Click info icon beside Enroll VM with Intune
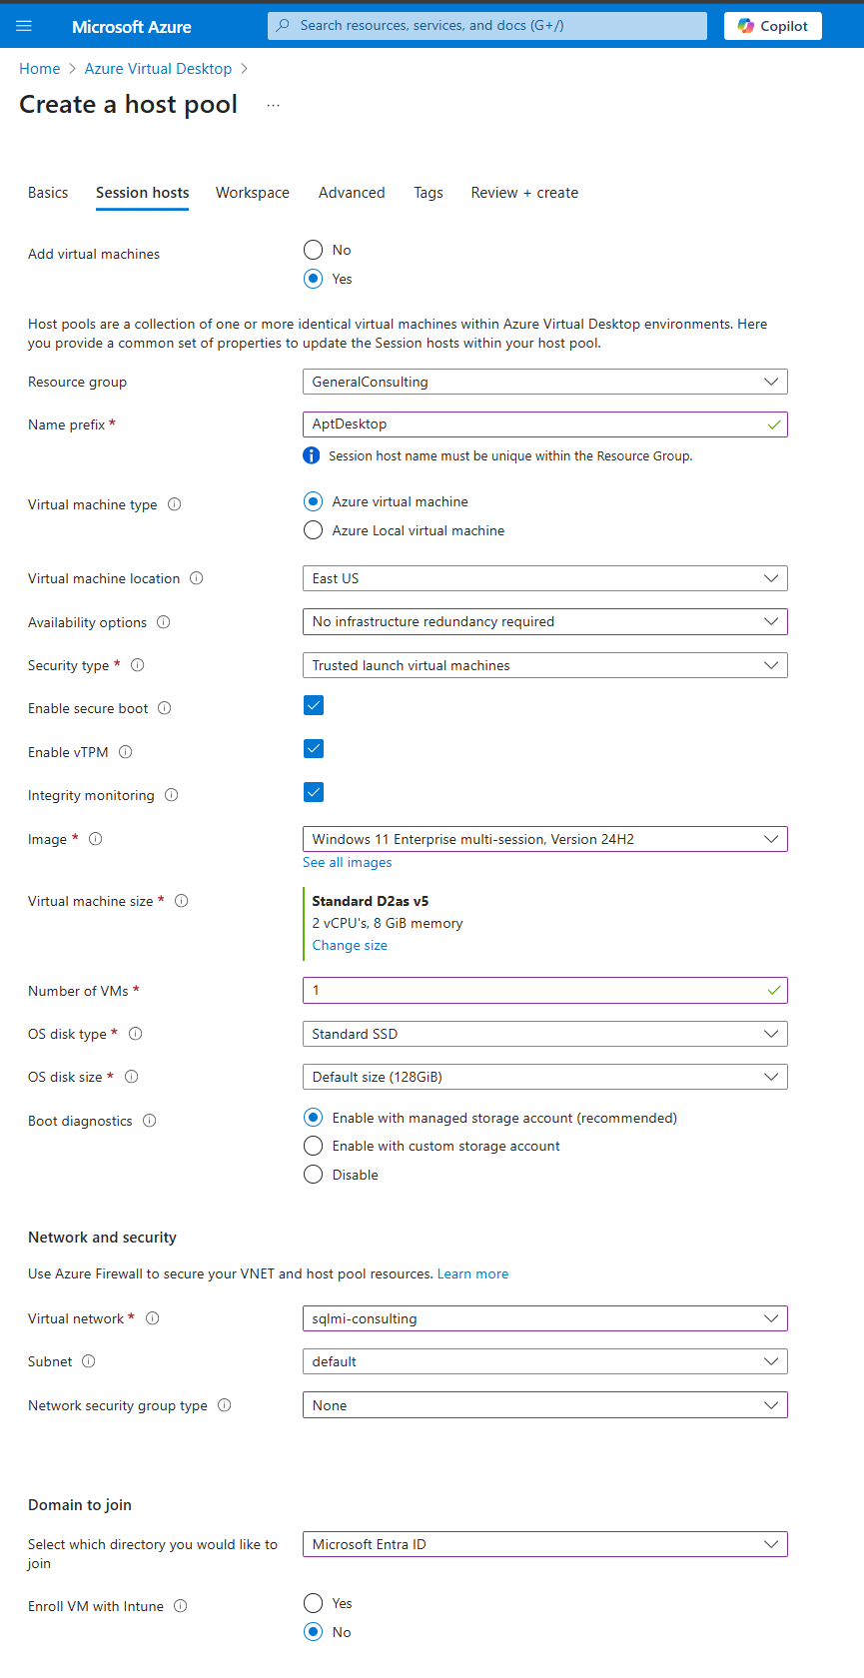Viewport: 864px width, 1678px height. click(x=181, y=1606)
